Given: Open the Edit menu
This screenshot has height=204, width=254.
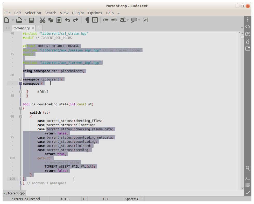Looking at the screenshot, I should click(18, 13).
